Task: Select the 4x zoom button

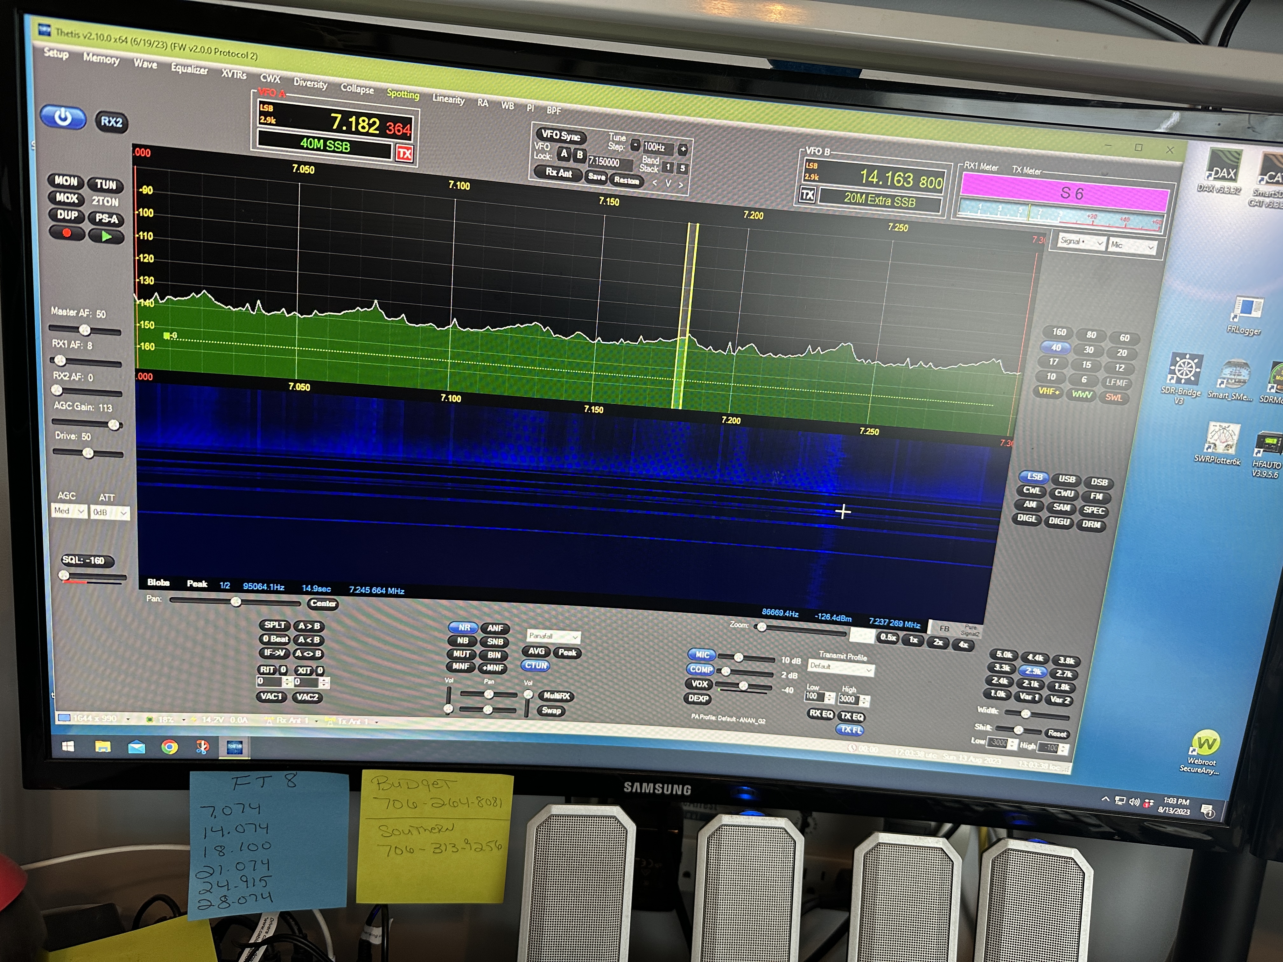Action: 963,644
